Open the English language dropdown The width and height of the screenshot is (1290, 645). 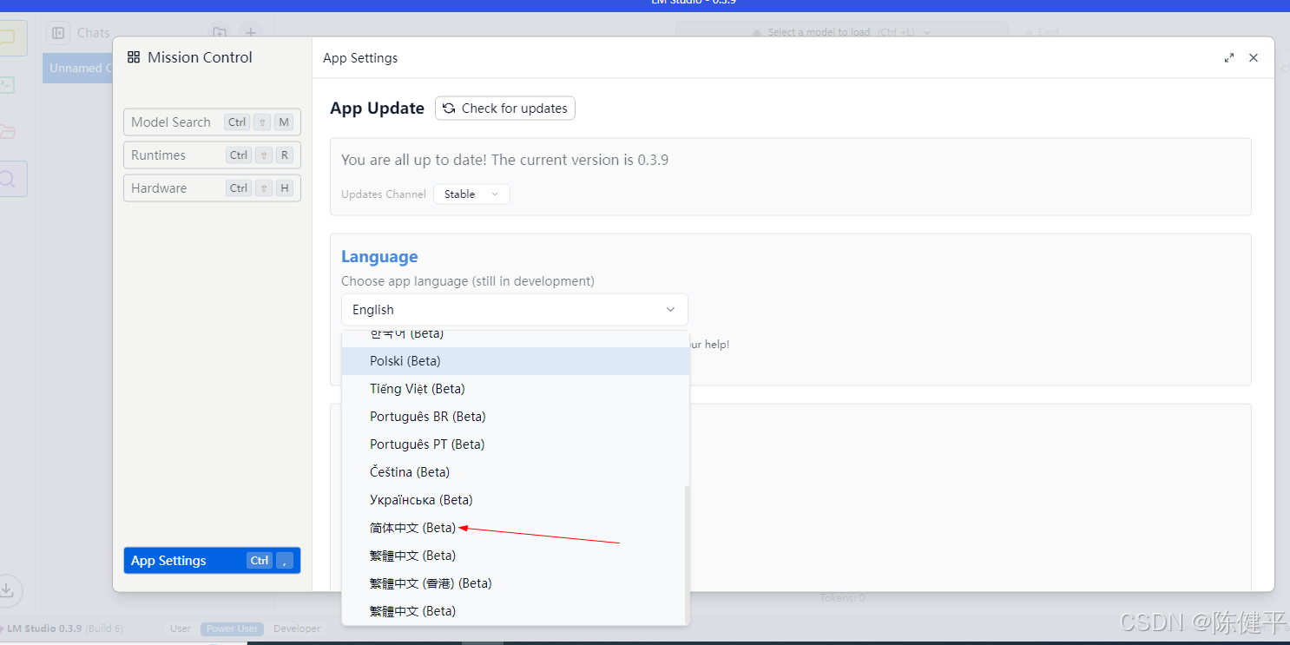coord(514,310)
